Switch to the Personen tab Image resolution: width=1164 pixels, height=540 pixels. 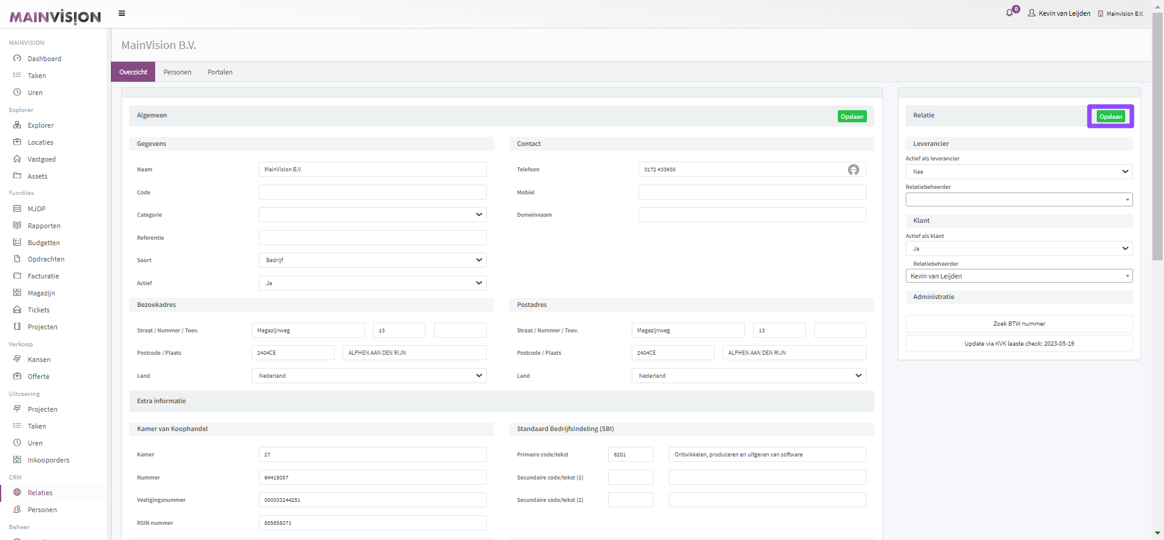click(x=177, y=72)
